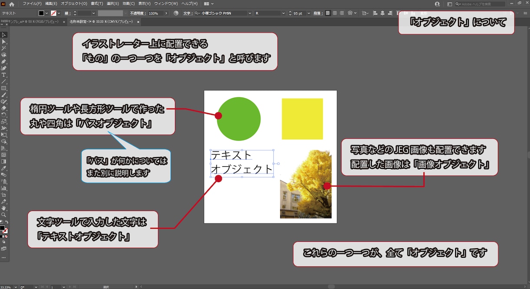The width and height of the screenshot is (530, 289).
Task: Select the Rectangle tool
Action: (4, 88)
